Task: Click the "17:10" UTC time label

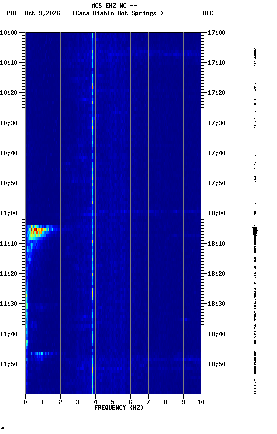Action: click(x=216, y=63)
